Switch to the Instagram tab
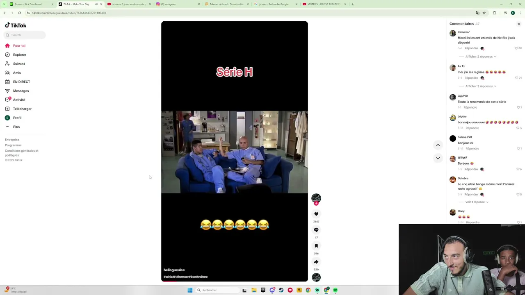The height and width of the screenshot is (295, 525). (x=178, y=4)
